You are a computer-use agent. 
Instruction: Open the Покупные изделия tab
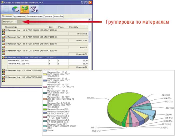34,16
